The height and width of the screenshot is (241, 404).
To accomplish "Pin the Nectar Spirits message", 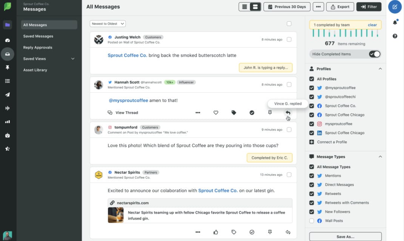I will 270,232.
